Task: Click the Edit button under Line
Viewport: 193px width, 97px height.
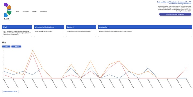Action: coord(6,47)
